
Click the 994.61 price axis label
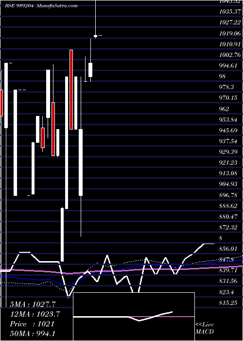[x=228, y=66]
